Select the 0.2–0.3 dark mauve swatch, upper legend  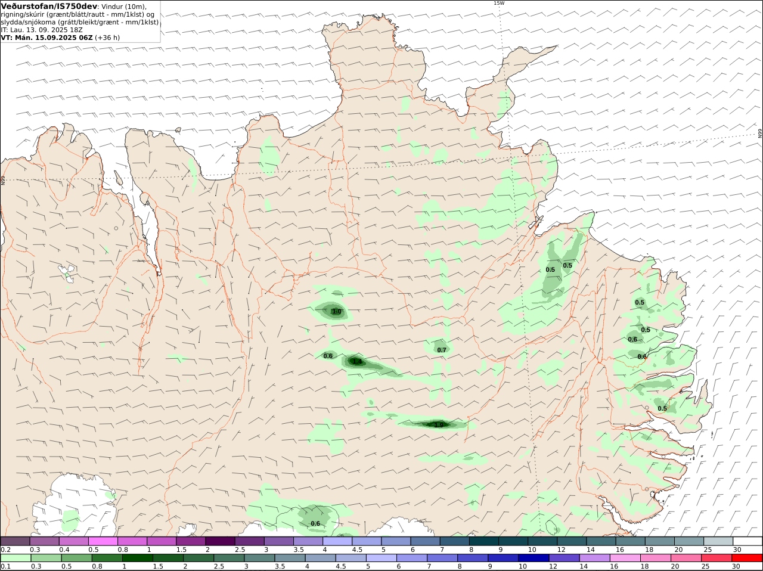tap(15, 541)
